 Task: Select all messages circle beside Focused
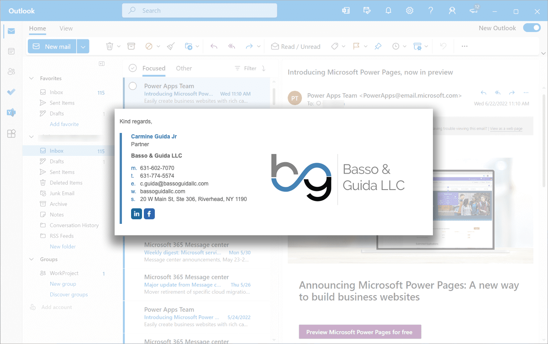click(x=132, y=68)
